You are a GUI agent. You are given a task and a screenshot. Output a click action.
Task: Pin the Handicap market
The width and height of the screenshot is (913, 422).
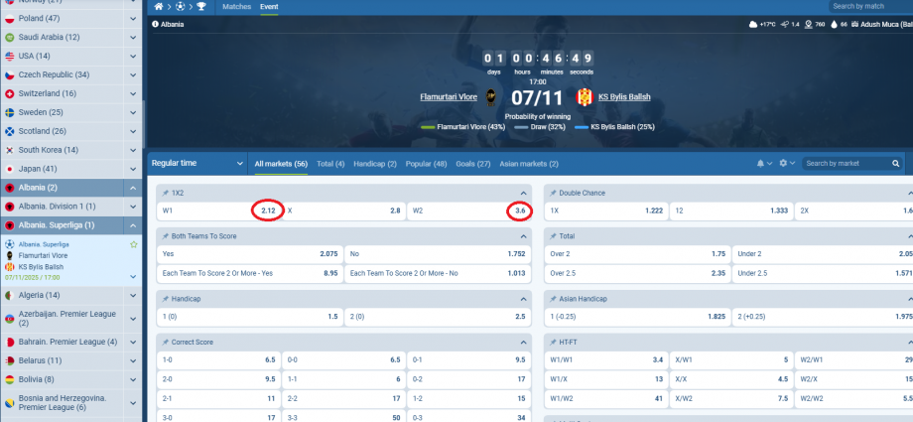(166, 299)
